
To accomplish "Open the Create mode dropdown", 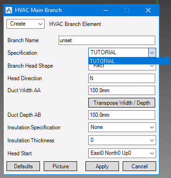I will 26,24.
